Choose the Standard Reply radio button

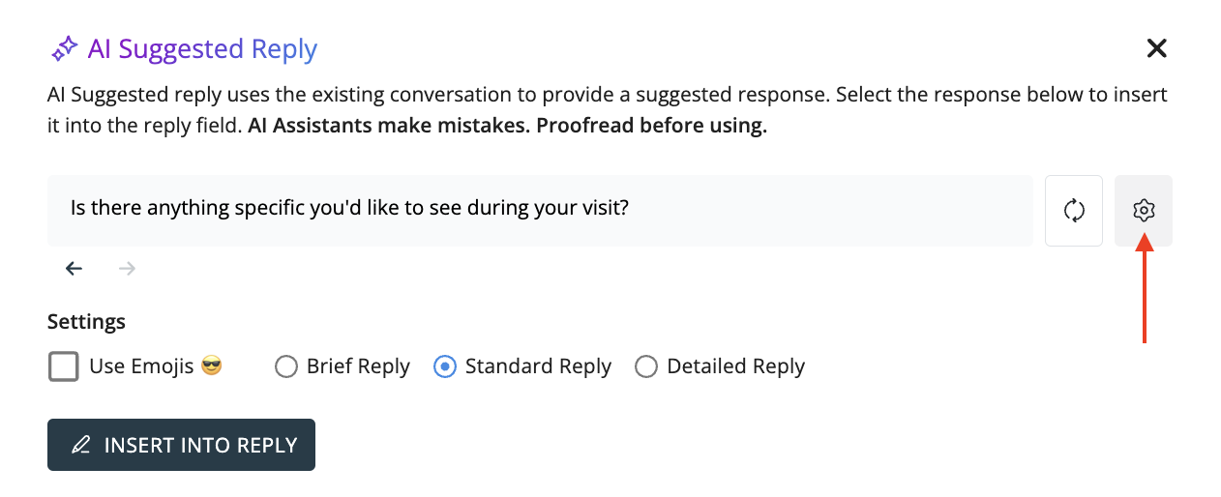tap(444, 367)
